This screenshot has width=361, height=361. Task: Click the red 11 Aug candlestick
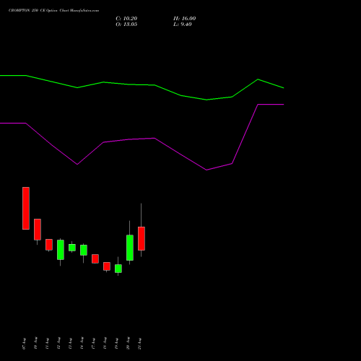click(x=49, y=245)
